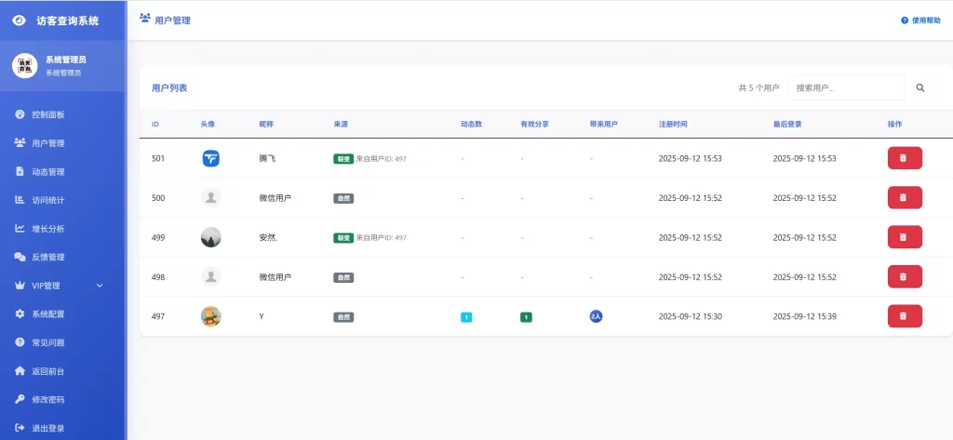Click the 访问统计 bar chart icon
953x440 pixels.
click(x=20, y=200)
